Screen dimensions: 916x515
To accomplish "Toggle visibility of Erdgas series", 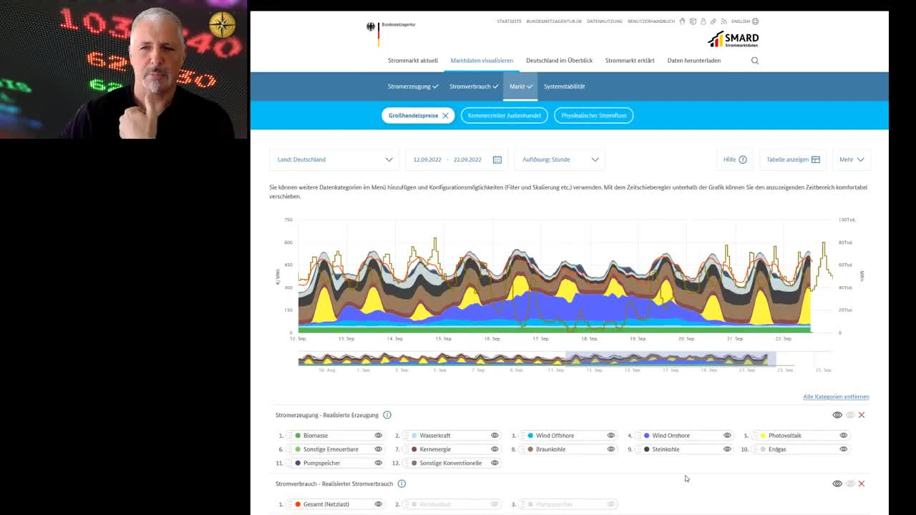I will tap(844, 449).
